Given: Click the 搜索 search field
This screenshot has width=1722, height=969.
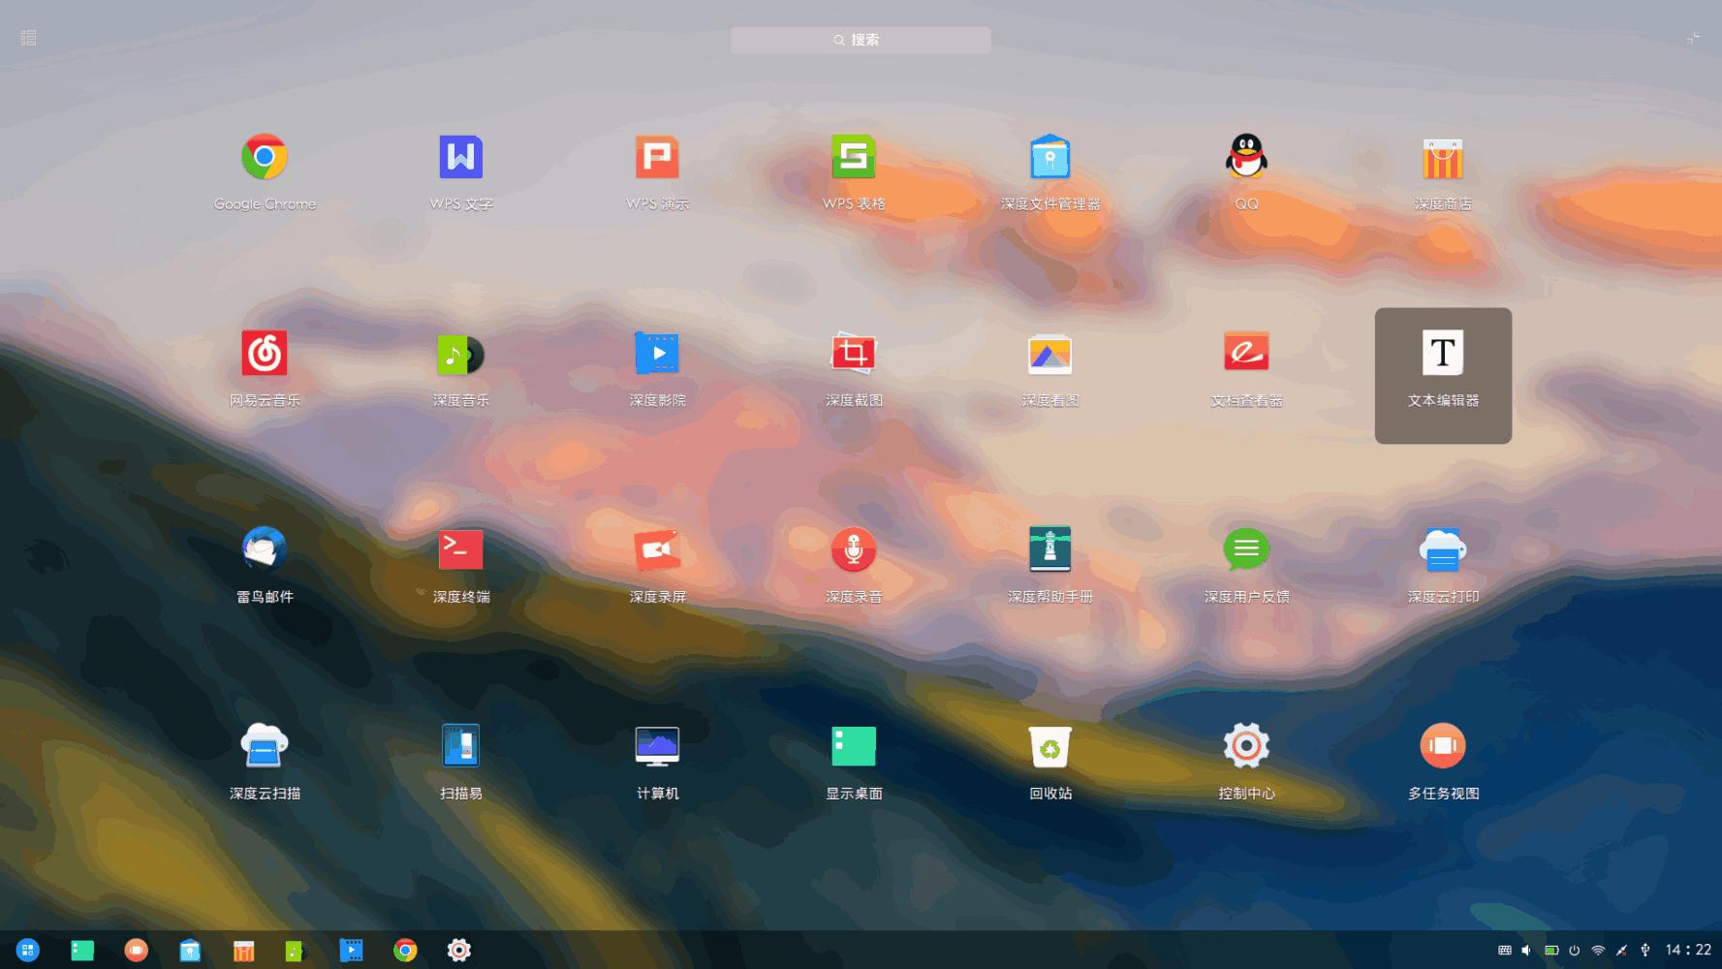Looking at the screenshot, I should [x=861, y=40].
